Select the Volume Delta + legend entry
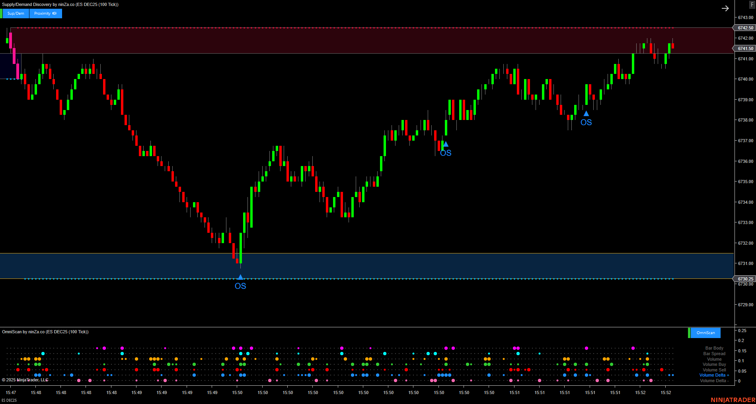The image size is (756, 404). pyautogui.click(x=714, y=375)
